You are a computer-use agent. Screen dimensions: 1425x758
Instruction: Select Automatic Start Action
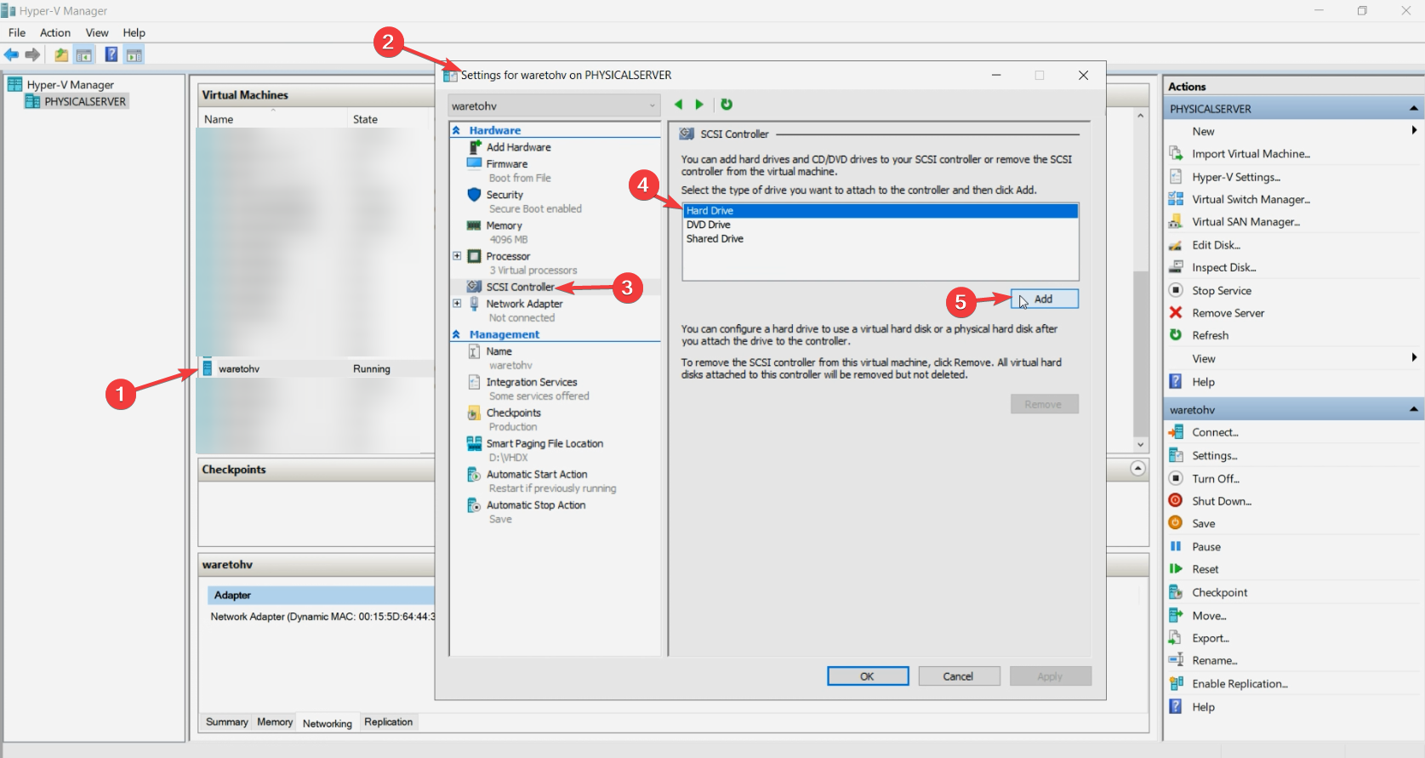536,474
